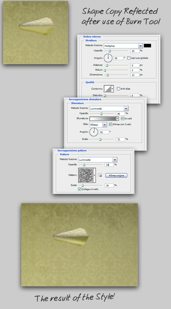Edit gradient overlay opacity value 46

120,114
